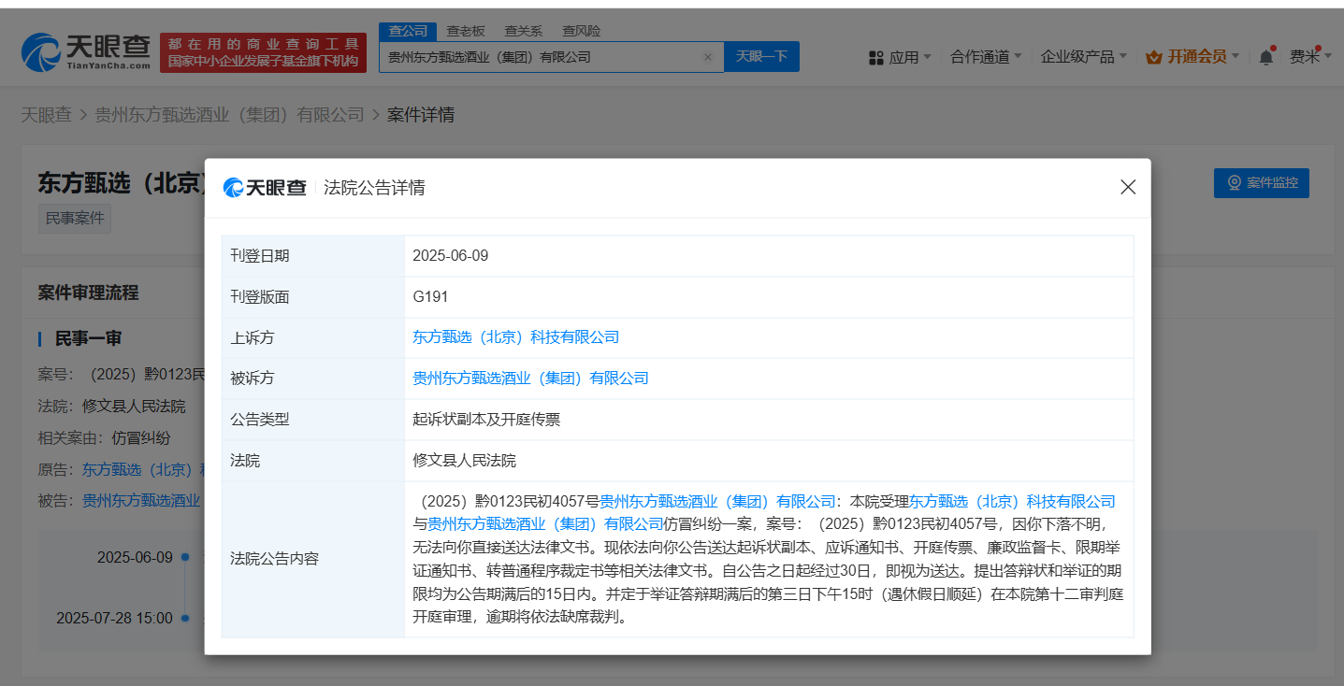Click the 天眼查 logo inside the dialog header
Screen dimensions: 1344x686
(x=265, y=188)
